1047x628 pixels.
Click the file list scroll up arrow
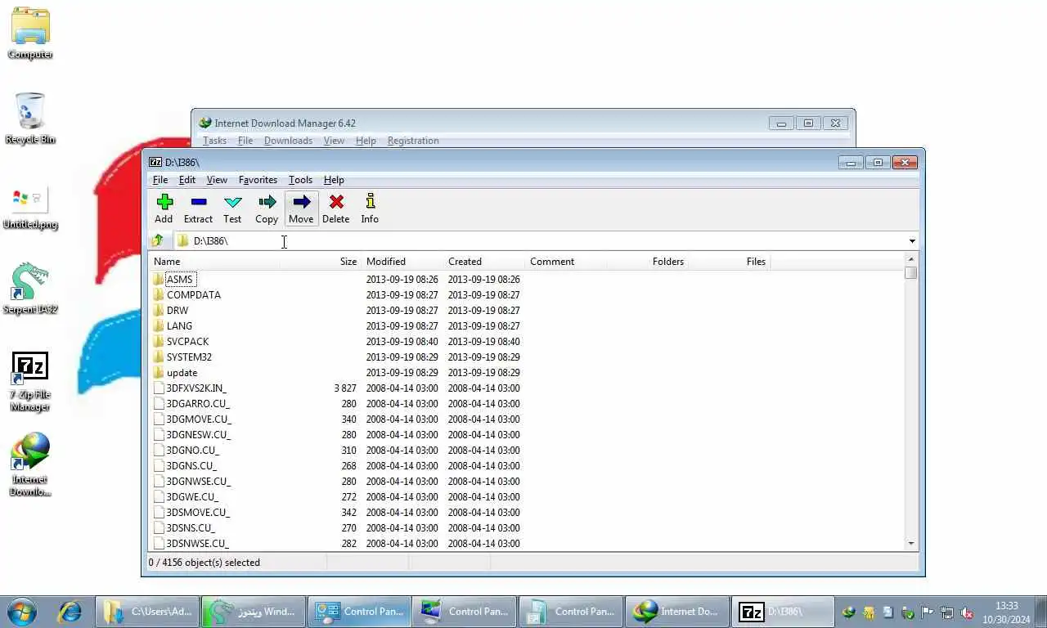click(x=911, y=259)
